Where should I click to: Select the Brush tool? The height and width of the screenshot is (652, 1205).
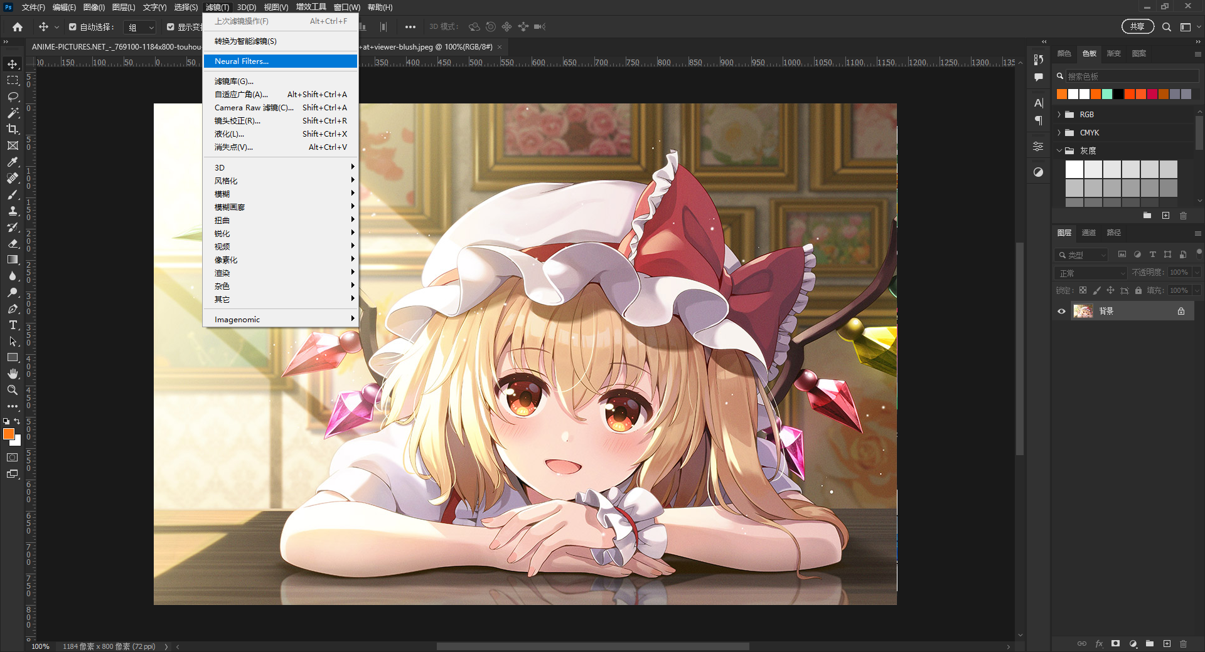tap(13, 194)
